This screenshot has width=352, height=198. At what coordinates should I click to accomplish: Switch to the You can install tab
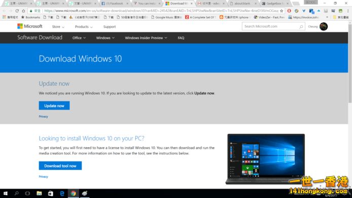[x=147, y=4]
